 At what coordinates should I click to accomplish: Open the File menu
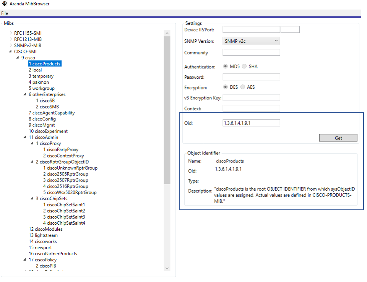[5, 13]
